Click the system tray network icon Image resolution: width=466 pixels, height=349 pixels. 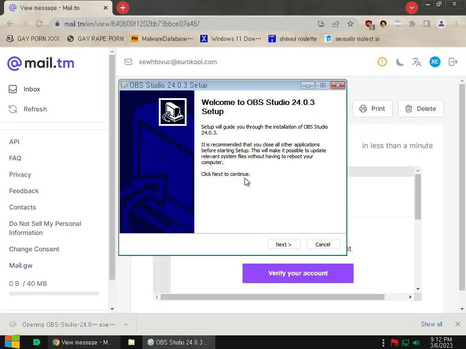(x=405, y=343)
